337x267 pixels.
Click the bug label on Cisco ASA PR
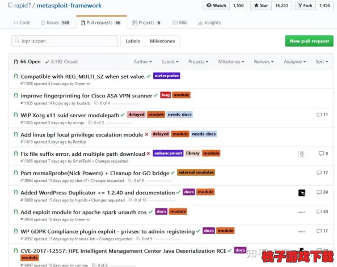point(165,95)
